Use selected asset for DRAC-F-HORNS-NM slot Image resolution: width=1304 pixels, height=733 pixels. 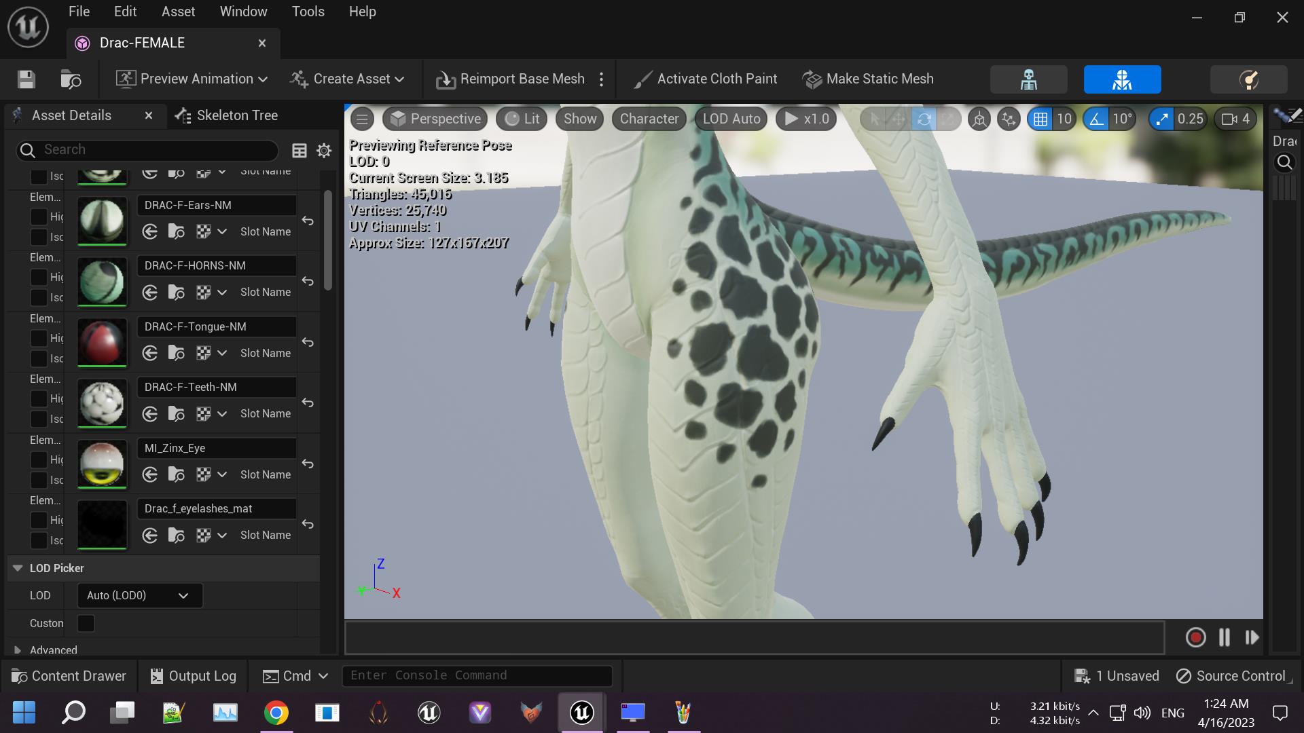point(150,293)
